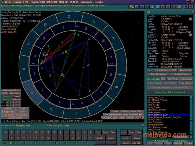Toggle the Heliocen option
This screenshot has height=146, width=195.
[x=16, y=100]
